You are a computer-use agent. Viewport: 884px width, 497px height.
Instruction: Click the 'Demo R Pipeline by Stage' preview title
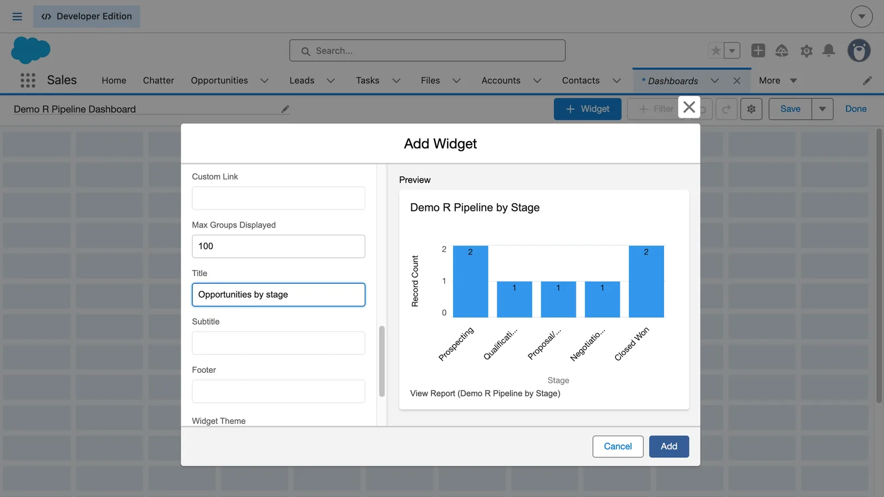(475, 208)
